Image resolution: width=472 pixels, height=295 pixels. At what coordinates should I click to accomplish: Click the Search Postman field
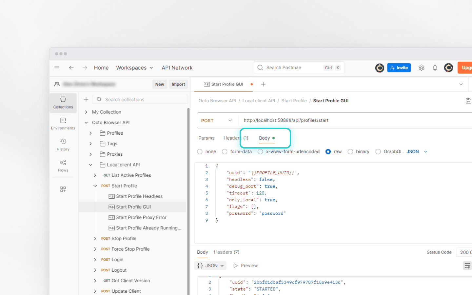[299, 68]
